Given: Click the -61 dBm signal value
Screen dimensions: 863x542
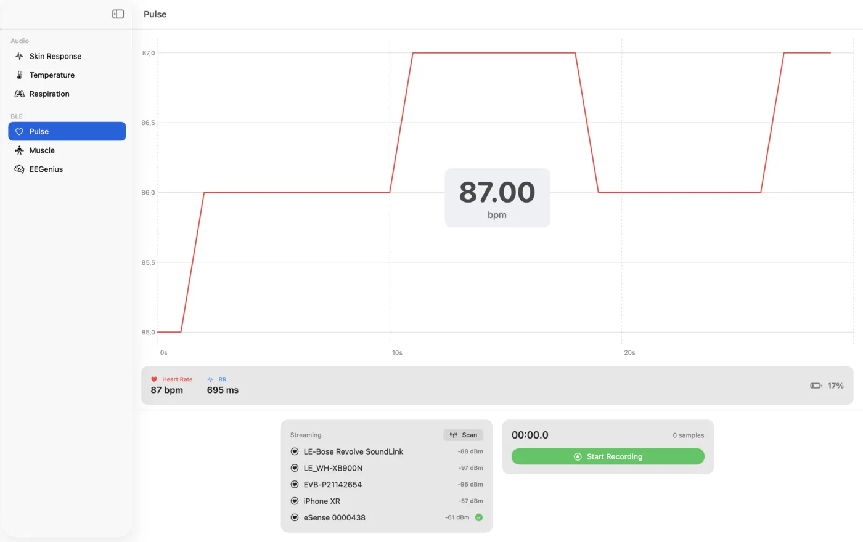Looking at the screenshot, I should [x=457, y=517].
